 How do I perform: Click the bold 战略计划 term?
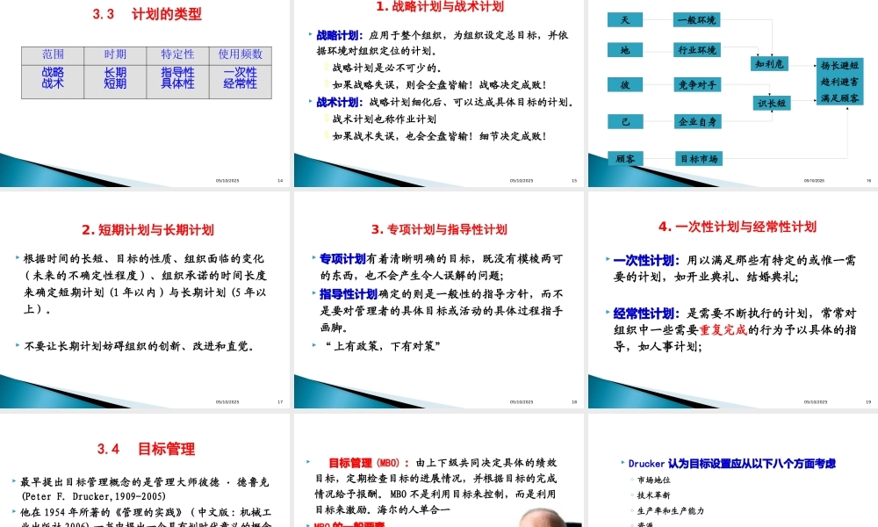[339, 35]
